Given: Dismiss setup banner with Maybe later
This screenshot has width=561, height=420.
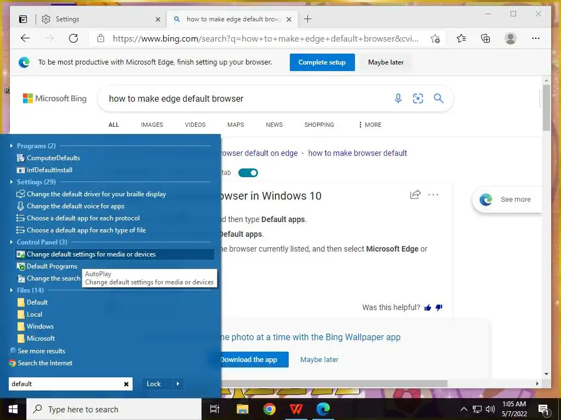Looking at the screenshot, I should pos(386,62).
